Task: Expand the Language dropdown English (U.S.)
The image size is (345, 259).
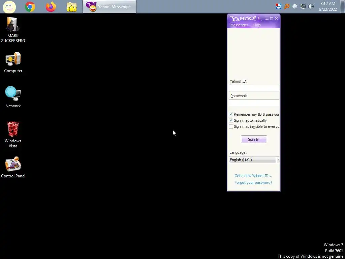Action: (x=254, y=160)
